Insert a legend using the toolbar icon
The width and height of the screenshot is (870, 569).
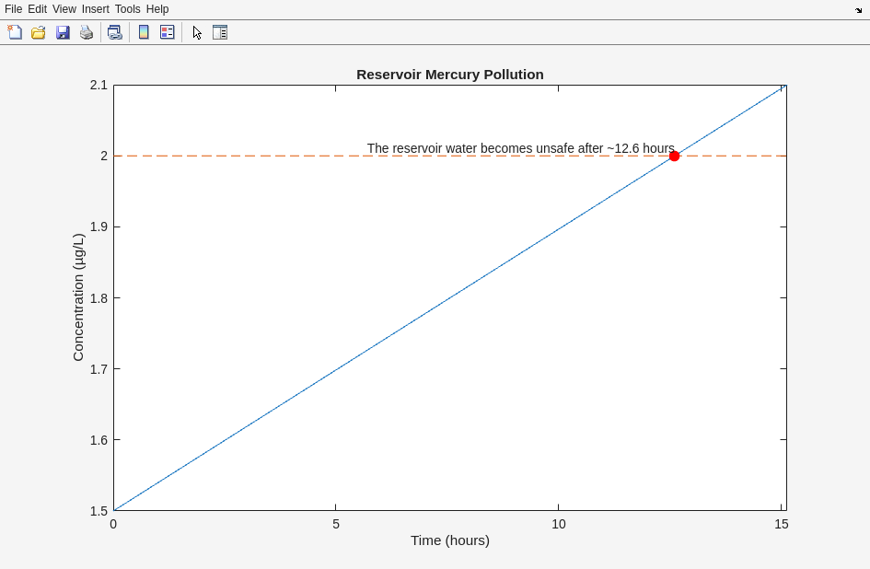tap(167, 32)
